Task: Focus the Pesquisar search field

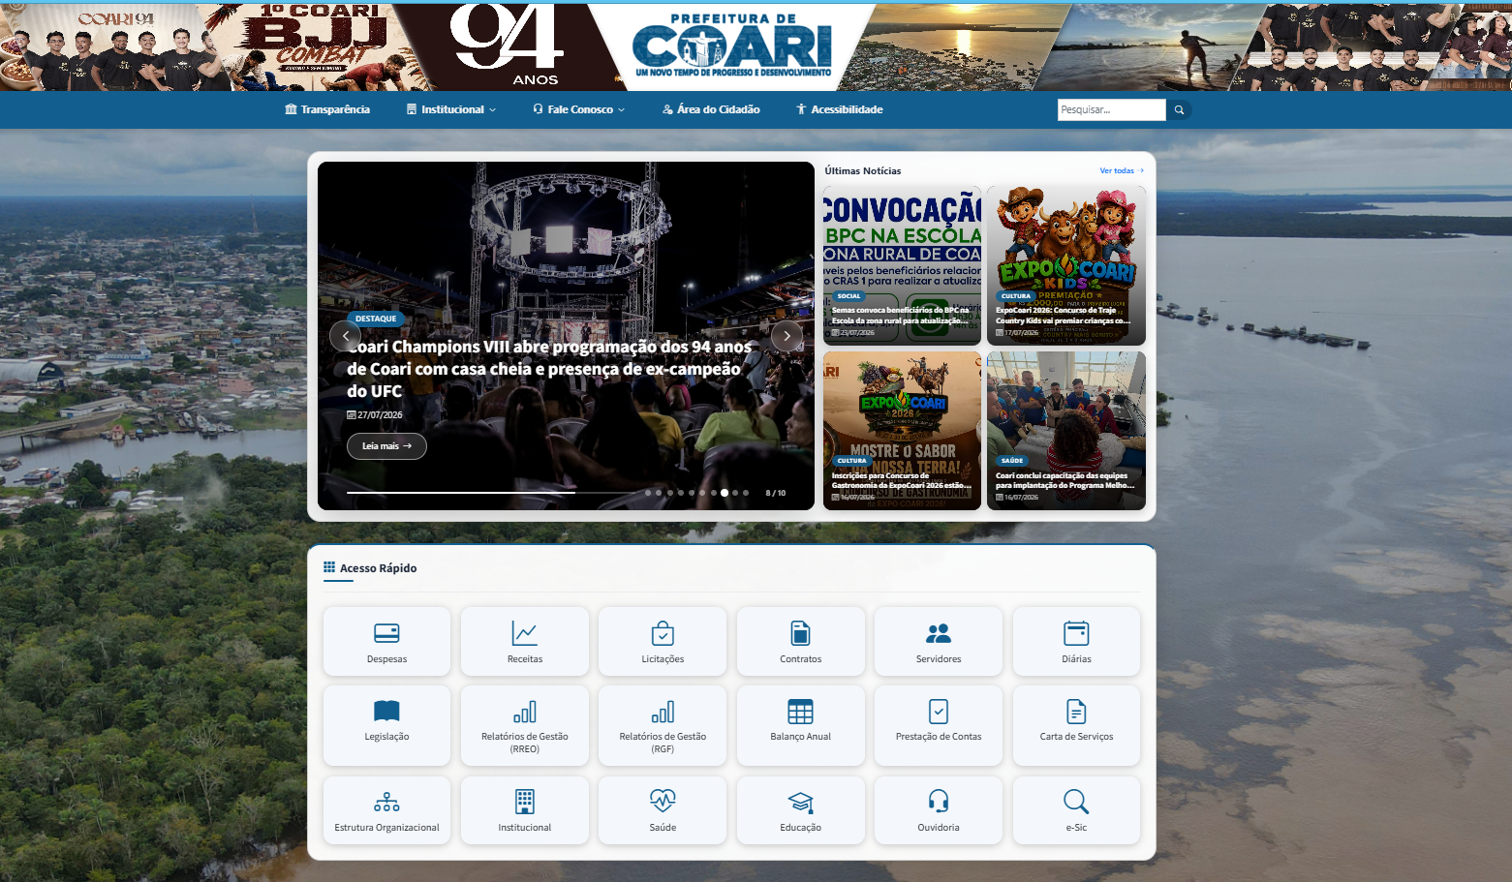Action: [1111, 110]
